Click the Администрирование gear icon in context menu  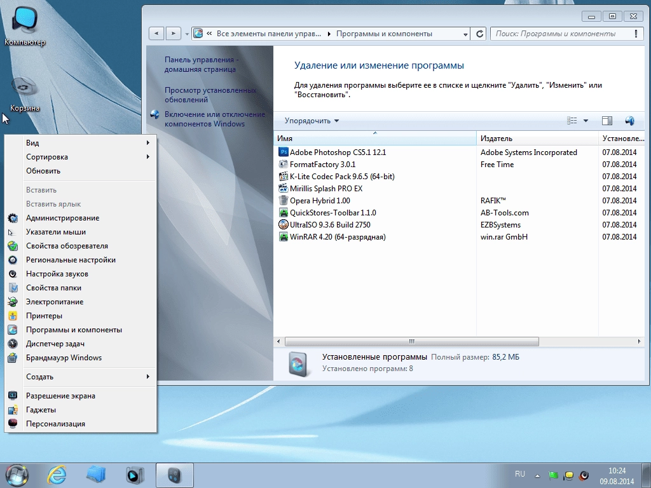pyautogui.click(x=13, y=218)
